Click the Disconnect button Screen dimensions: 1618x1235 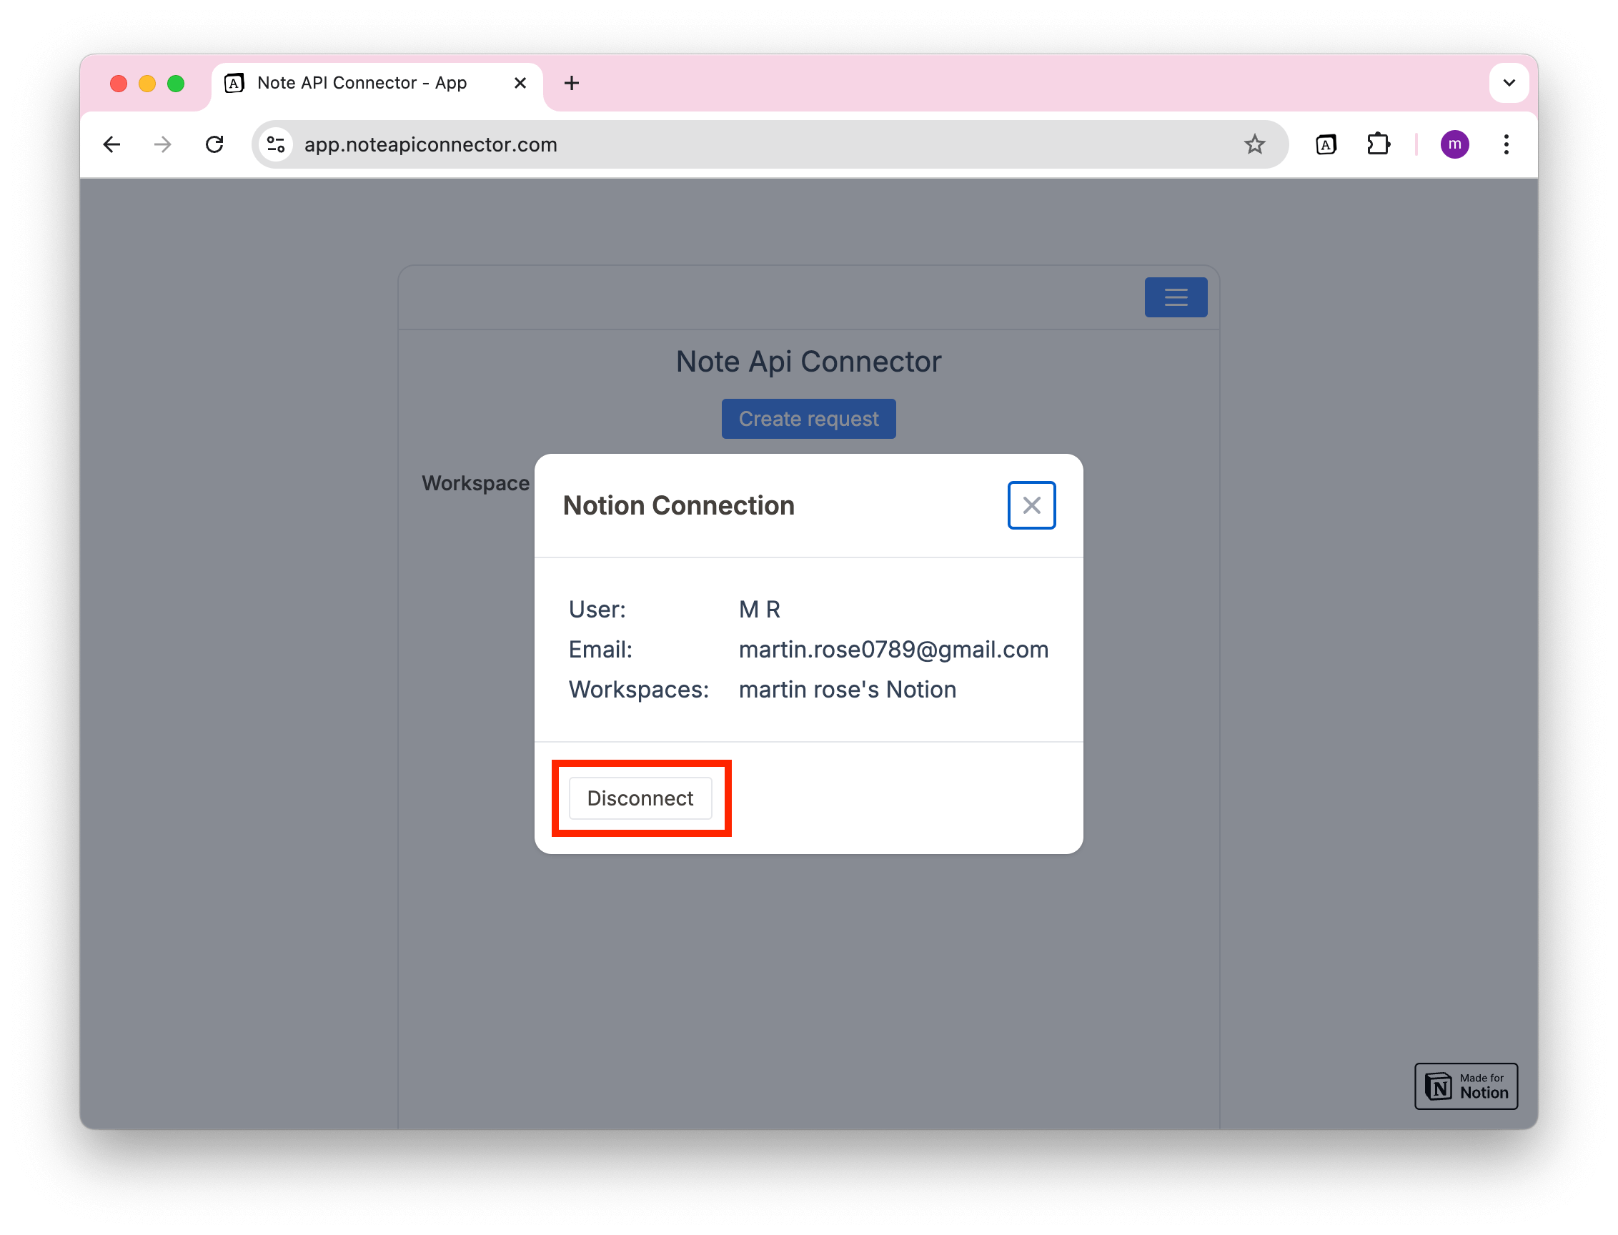(640, 798)
